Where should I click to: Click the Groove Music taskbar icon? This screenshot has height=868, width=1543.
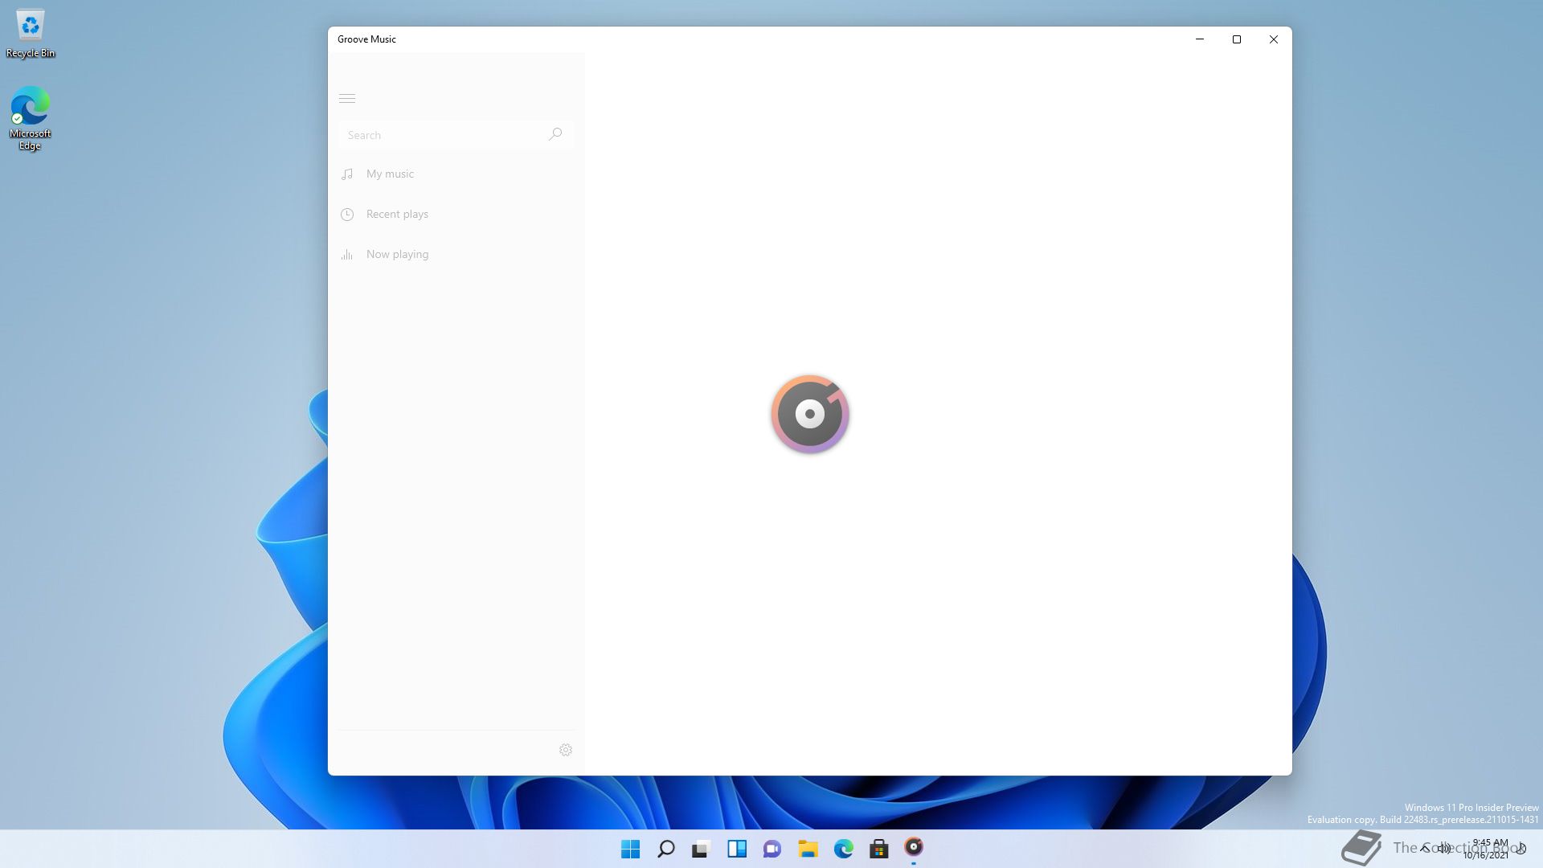pyautogui.click(x=914, y=848)
